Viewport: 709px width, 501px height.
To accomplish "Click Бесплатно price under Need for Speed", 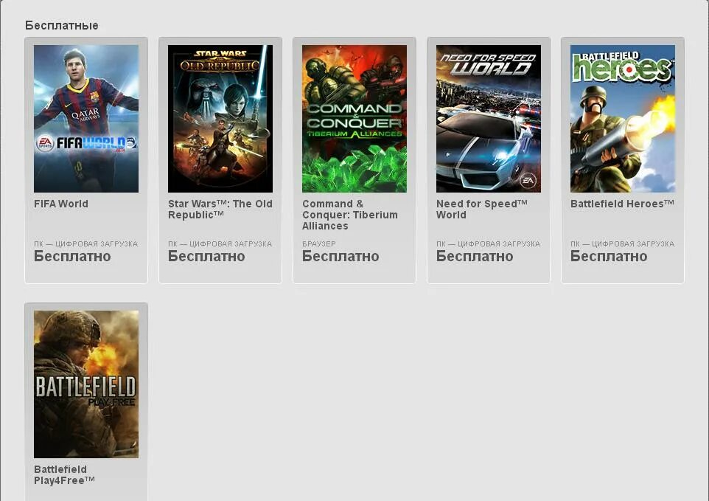I will (475, 256).
